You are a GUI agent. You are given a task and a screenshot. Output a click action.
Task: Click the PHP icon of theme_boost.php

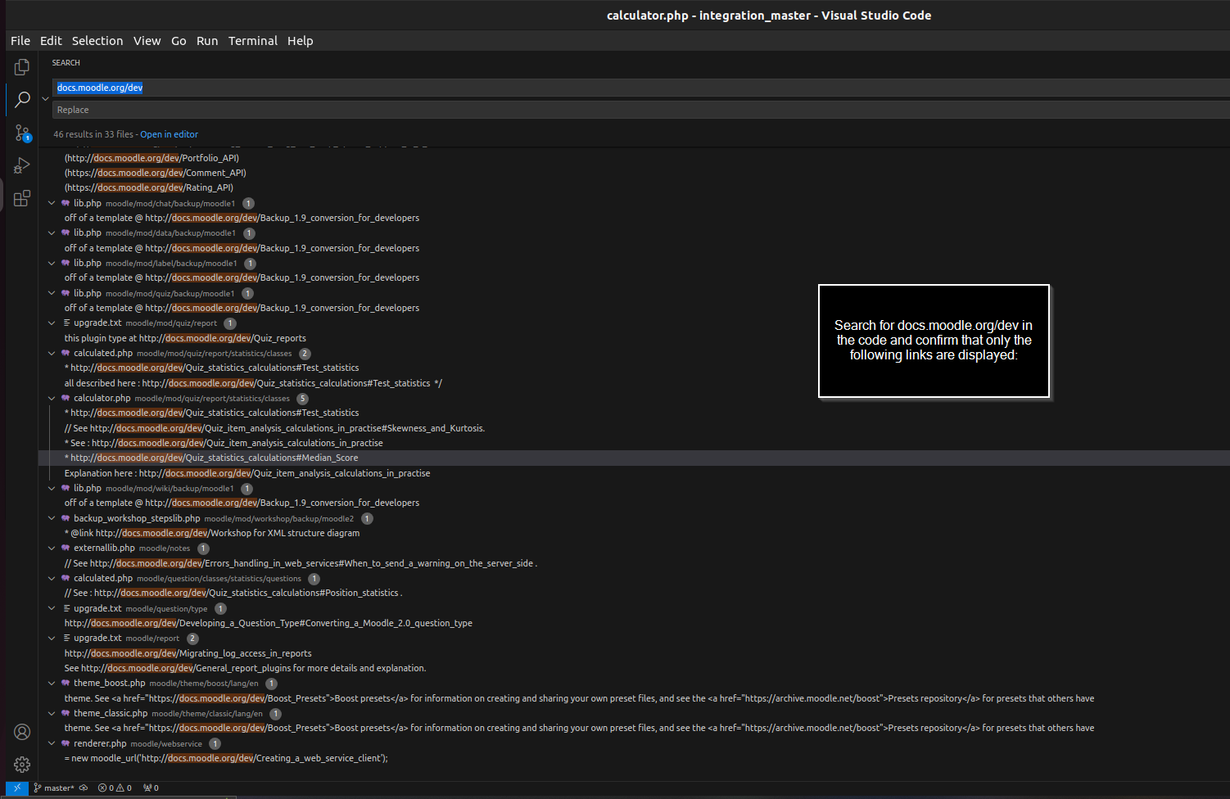pyautogui.click(x=66, y=684)
